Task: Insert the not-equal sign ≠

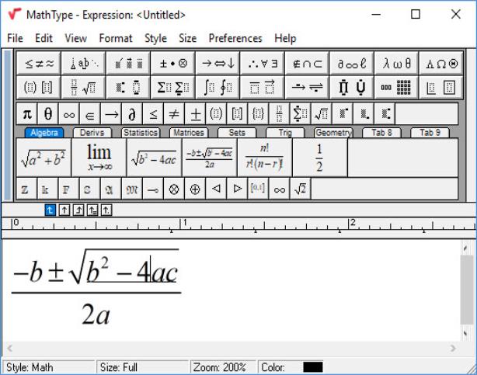Action: coord(174,114)
